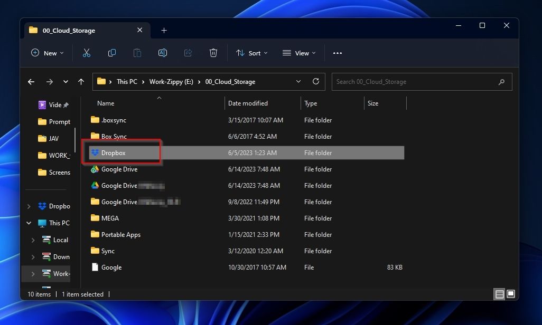This screenshot has height=325, width=542.
Task: Open the See more menu
Action: point(337,53)
